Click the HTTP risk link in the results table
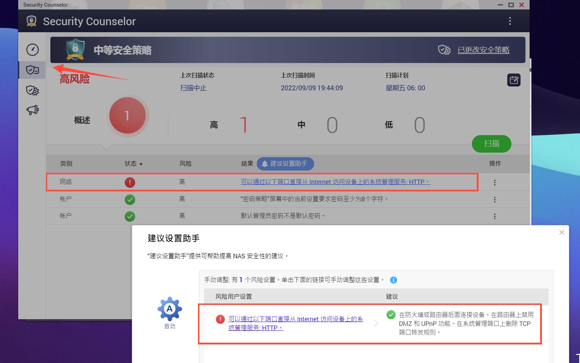This screenshot has width=580, height=363. 334,182
